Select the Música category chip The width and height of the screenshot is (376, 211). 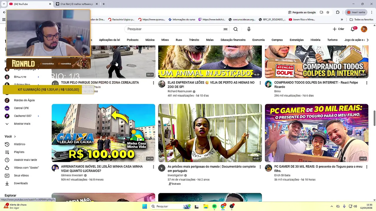click(x=150, y=40)
